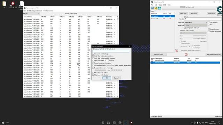Click the Memory View button

coord(159,55)
